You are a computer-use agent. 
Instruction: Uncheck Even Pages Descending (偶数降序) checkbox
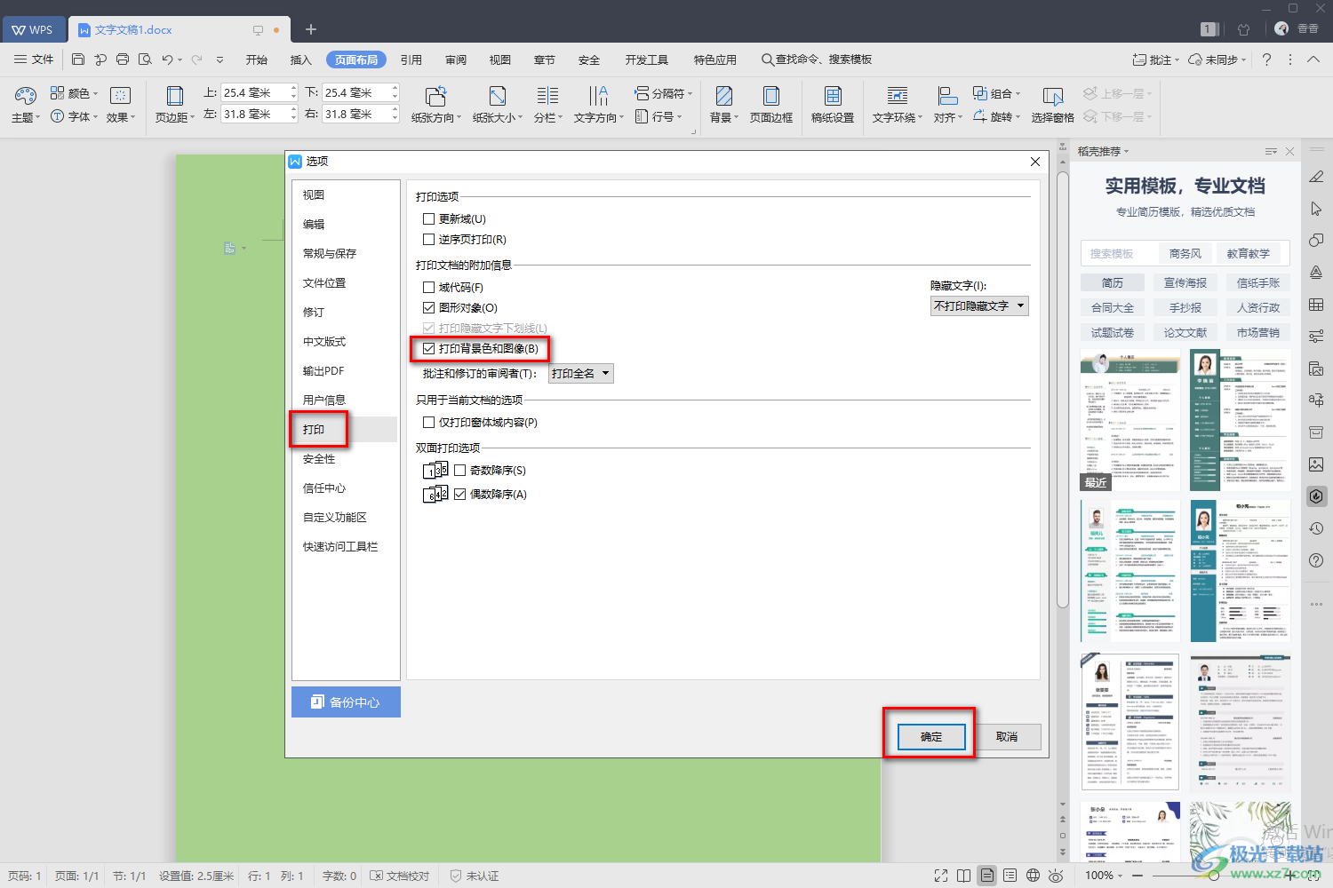(x=459, y=494)
